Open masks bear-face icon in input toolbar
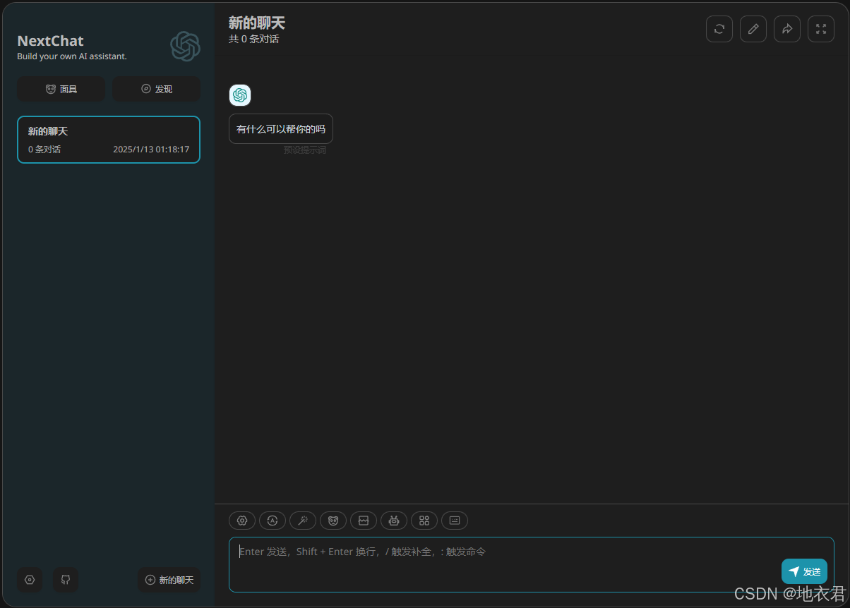 (333, 521)
